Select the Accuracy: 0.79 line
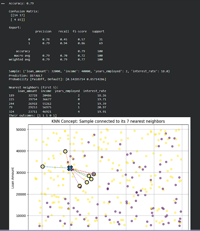 [x=21, y=3]
